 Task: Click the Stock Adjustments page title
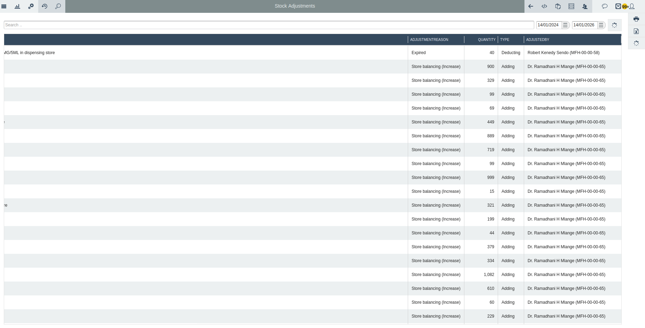[295, 6]
